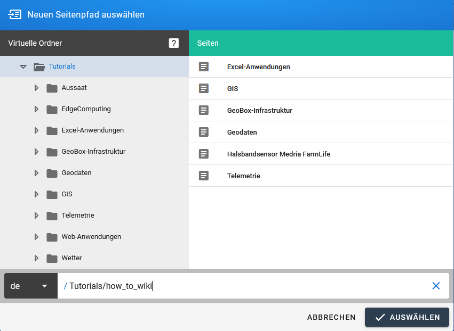Screen dimensions: 454x331
Task: Expand the EdgeComputing folder
Action: pyautogui.click(x=36, y=109)
